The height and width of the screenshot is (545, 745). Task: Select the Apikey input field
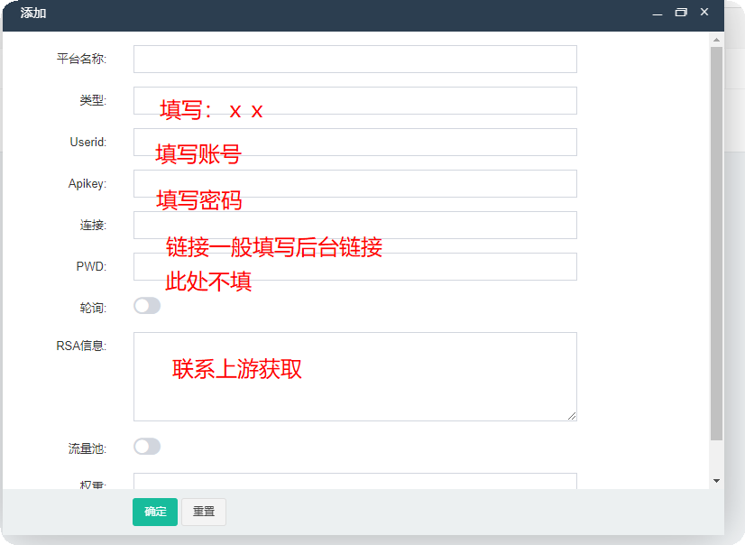point(355,183)
